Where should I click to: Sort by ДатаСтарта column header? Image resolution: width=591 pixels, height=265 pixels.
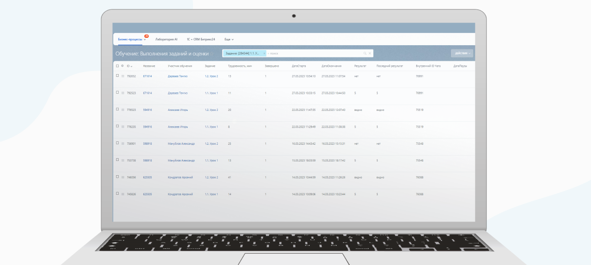[299, 66]
